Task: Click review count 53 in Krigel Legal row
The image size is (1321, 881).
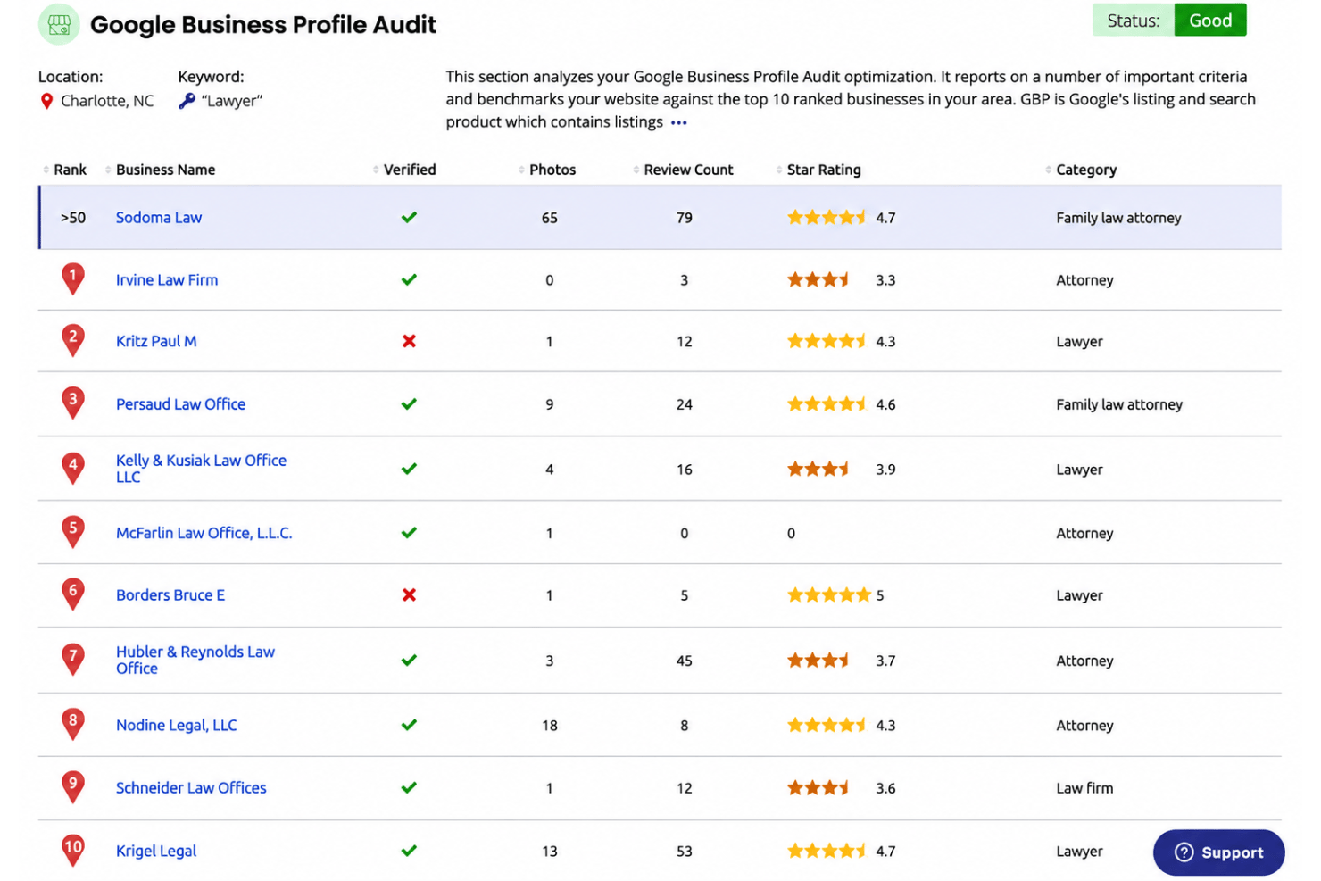Action: 684,852
